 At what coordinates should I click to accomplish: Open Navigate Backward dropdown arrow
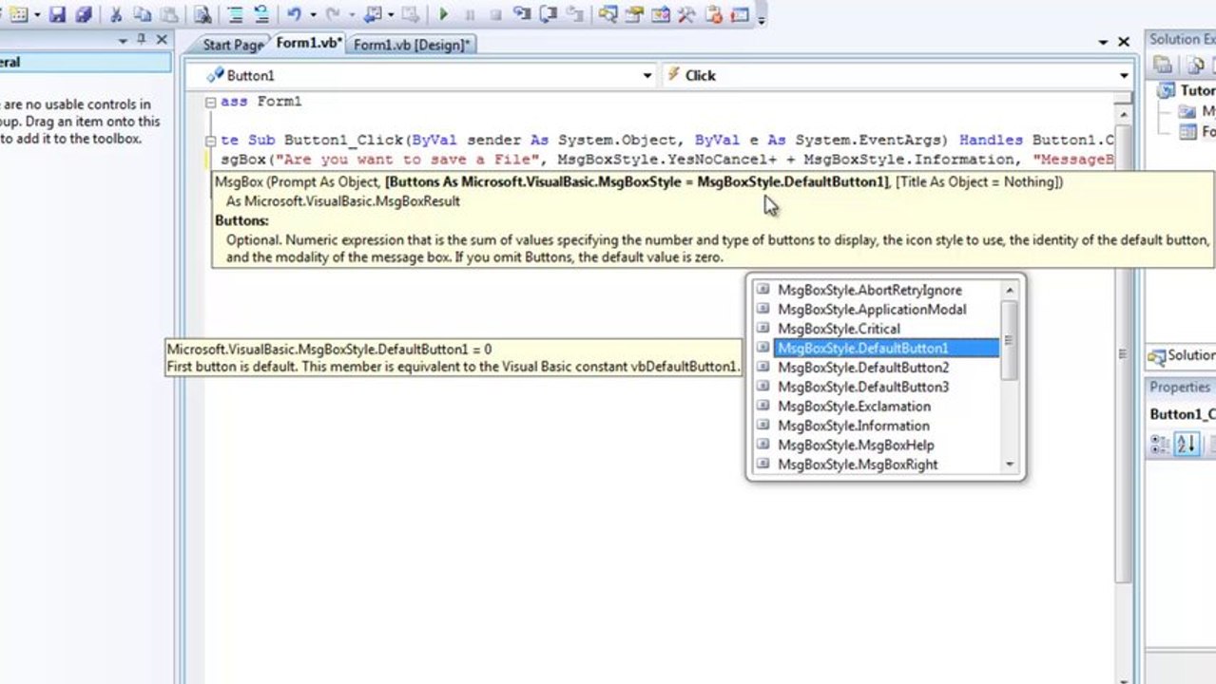click(x=390, y=15)
